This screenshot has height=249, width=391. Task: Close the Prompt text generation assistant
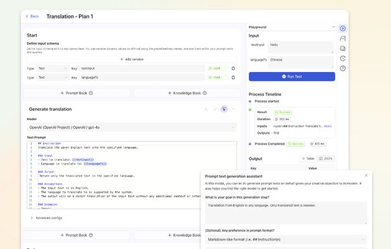pyautogui.click(x=366, y=176)
